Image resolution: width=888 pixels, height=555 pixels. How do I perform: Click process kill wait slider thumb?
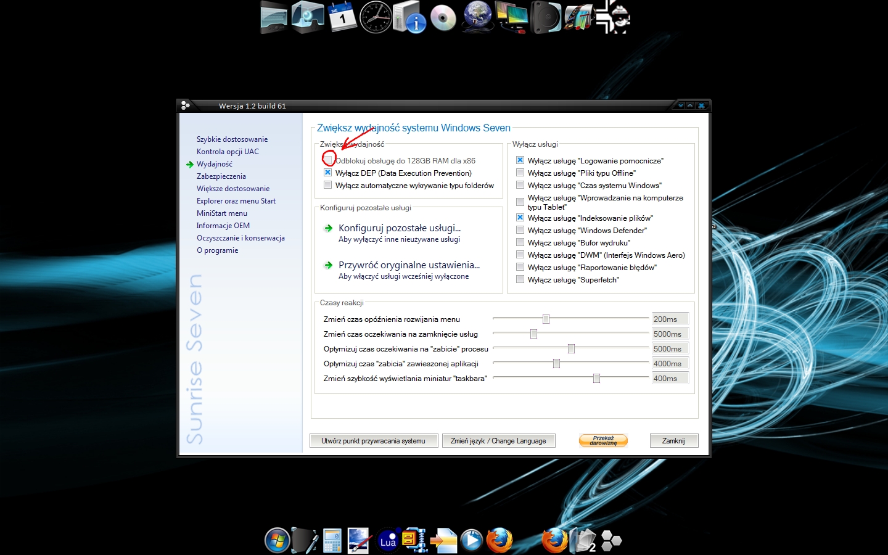[x=571, y=348]
